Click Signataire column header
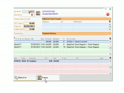 pyautogui.click(x=56, y=39)
